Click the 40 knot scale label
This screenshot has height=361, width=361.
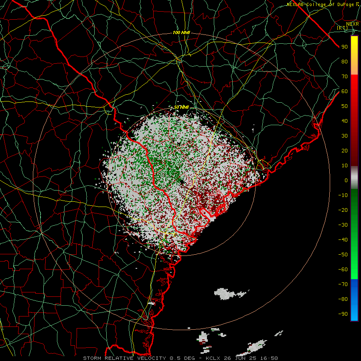[x=345, y=121]
